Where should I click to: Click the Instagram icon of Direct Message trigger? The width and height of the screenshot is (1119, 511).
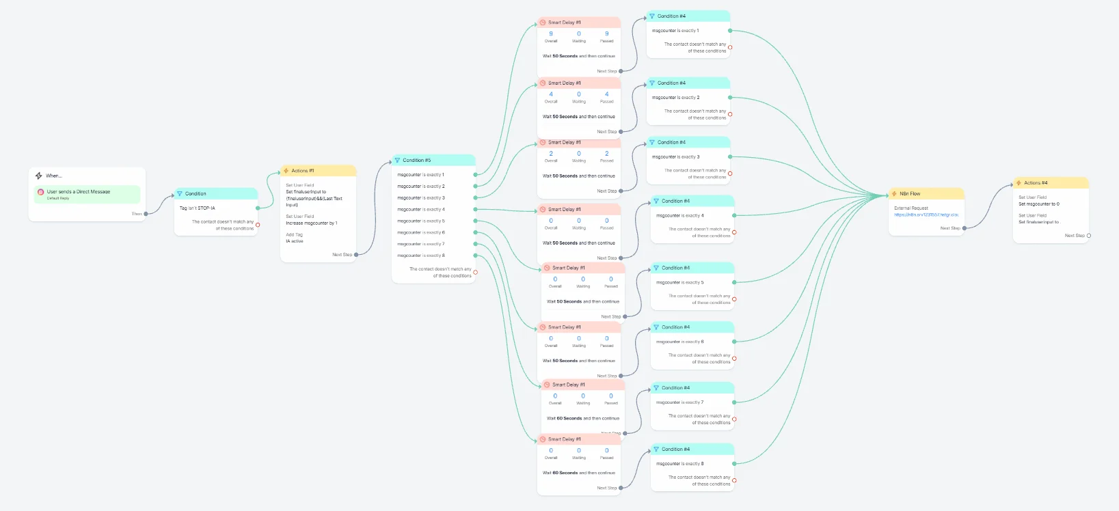point(41,192)
